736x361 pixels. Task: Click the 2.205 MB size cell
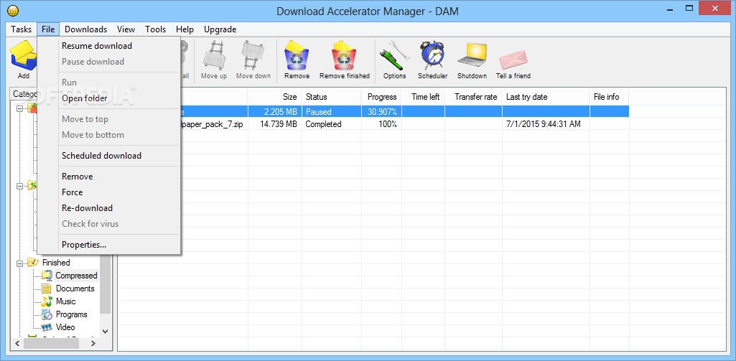[274, 112]
